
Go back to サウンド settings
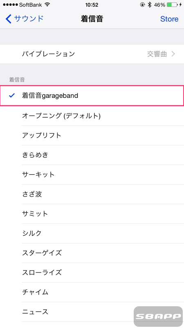[x=25, y=19]
